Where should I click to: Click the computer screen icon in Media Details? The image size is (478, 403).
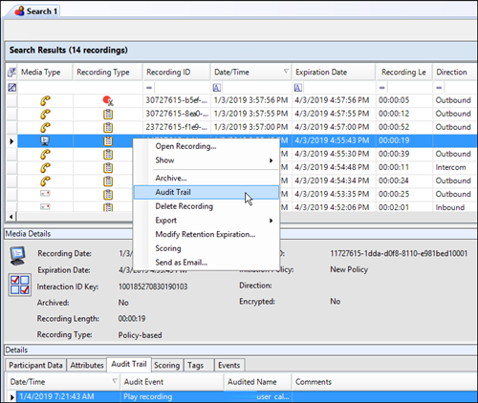coord(18,256)
